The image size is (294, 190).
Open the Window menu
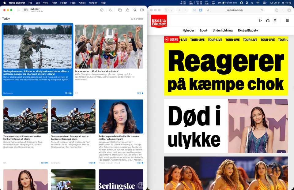point(93,3)
